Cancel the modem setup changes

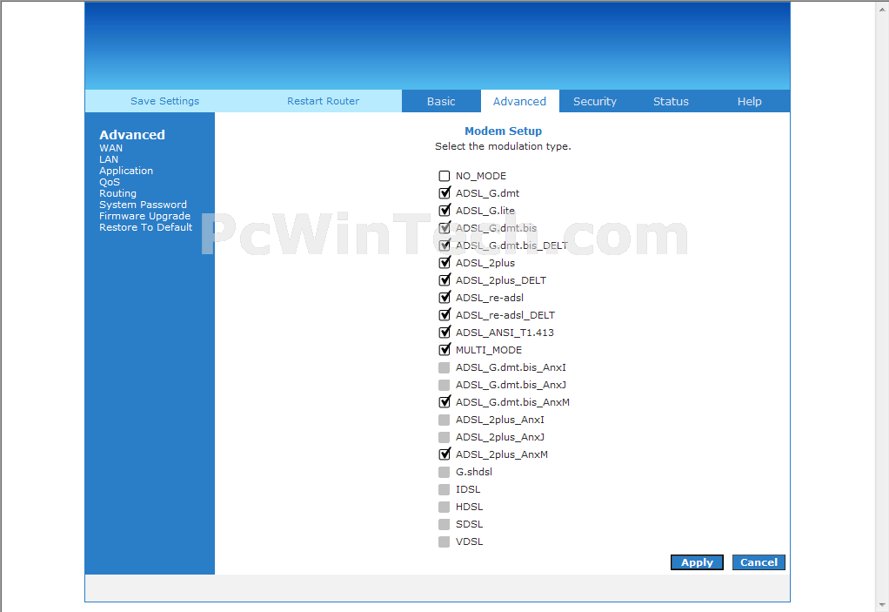pos(759,562)
